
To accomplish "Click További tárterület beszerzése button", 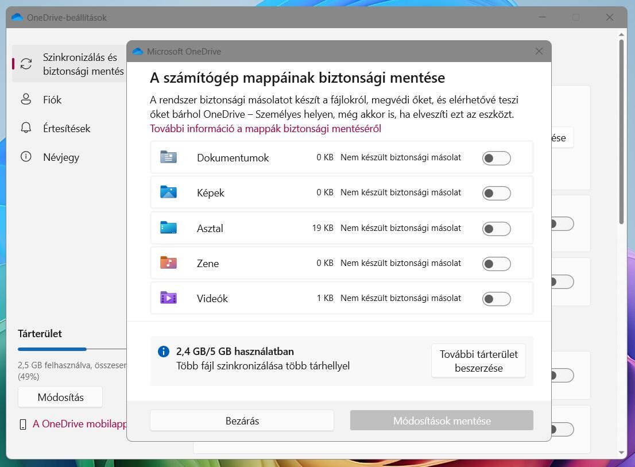I will click(x=478, y=361).
